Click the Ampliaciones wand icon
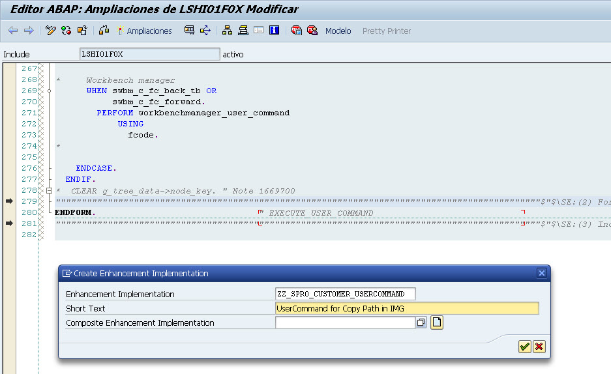 [120, 31]
